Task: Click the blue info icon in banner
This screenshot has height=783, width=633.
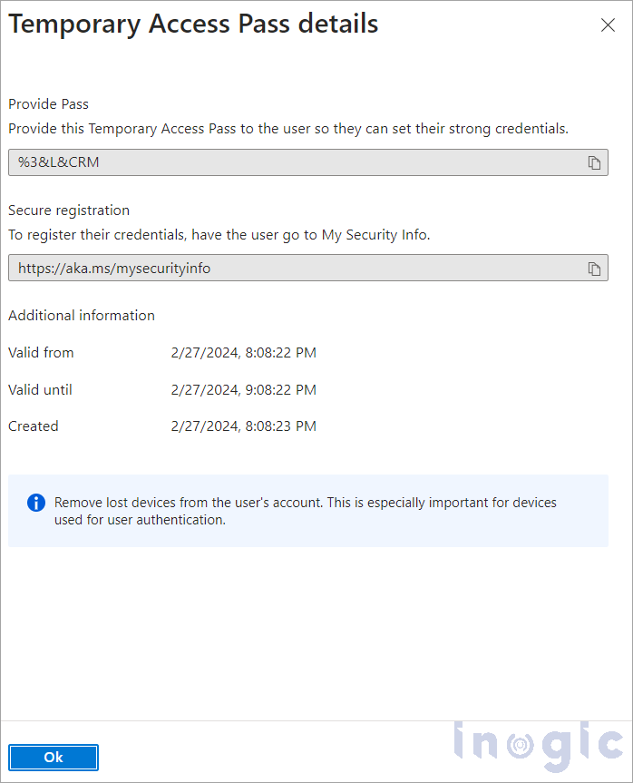Action: (36, 503)
